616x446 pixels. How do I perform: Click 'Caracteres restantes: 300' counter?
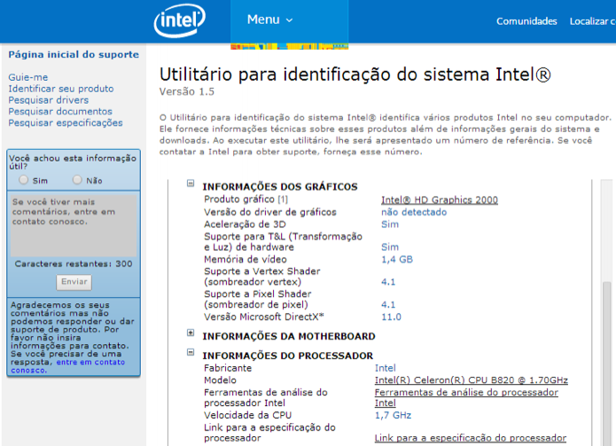(74, 263)
